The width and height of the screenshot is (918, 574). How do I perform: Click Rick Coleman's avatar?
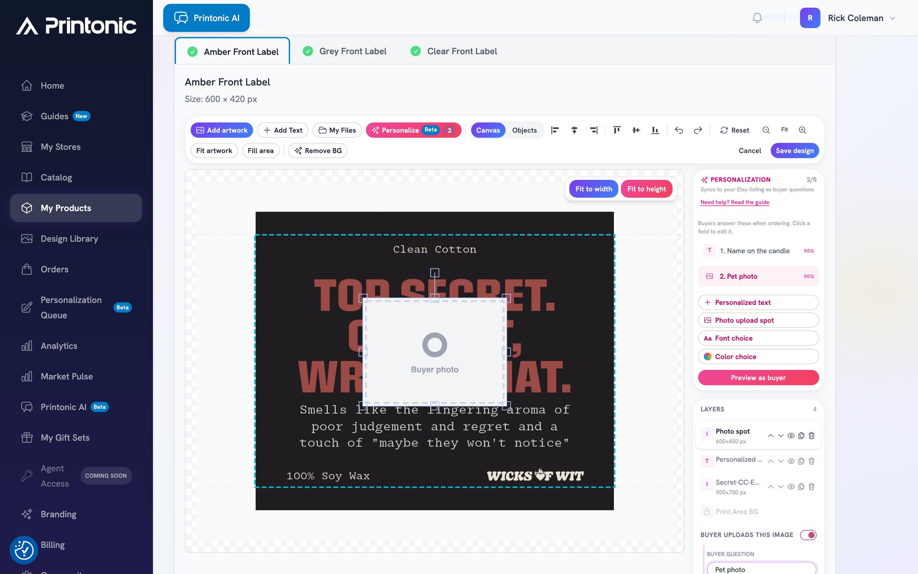click(810, 18)
